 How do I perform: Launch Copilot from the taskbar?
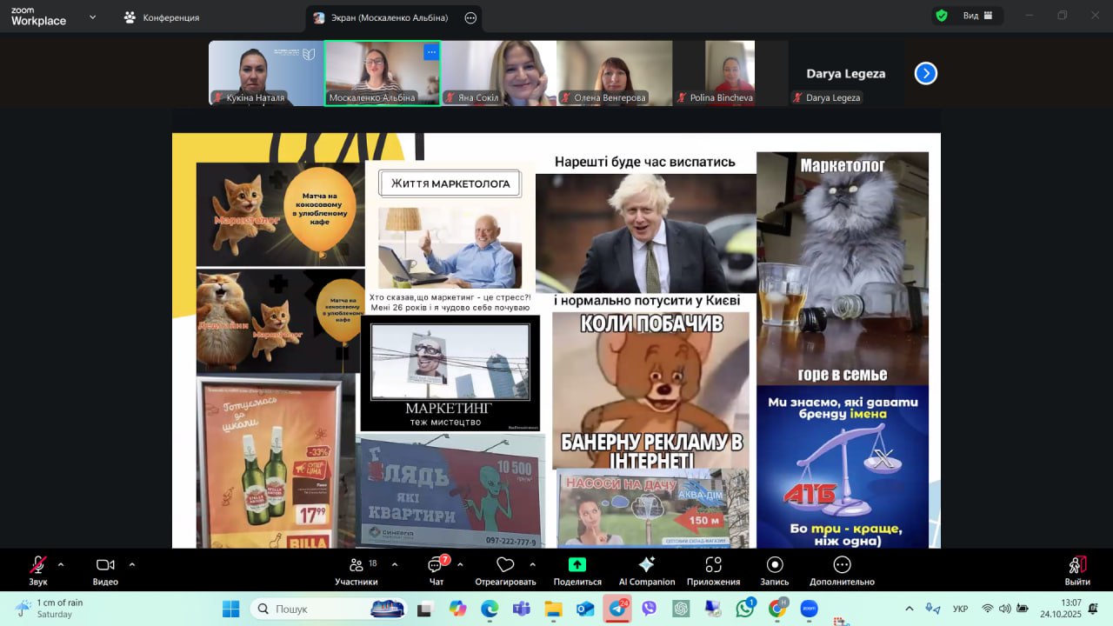pyautogui.click(x=458, y=609)
